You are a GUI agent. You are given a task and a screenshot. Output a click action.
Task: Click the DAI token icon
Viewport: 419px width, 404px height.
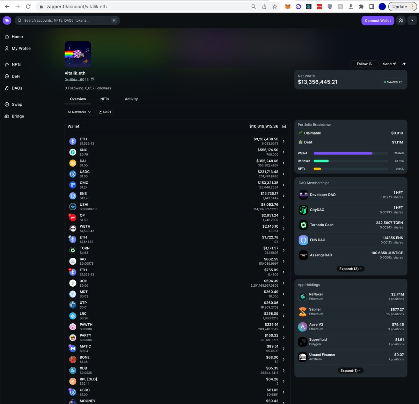(x=73, y=163)
